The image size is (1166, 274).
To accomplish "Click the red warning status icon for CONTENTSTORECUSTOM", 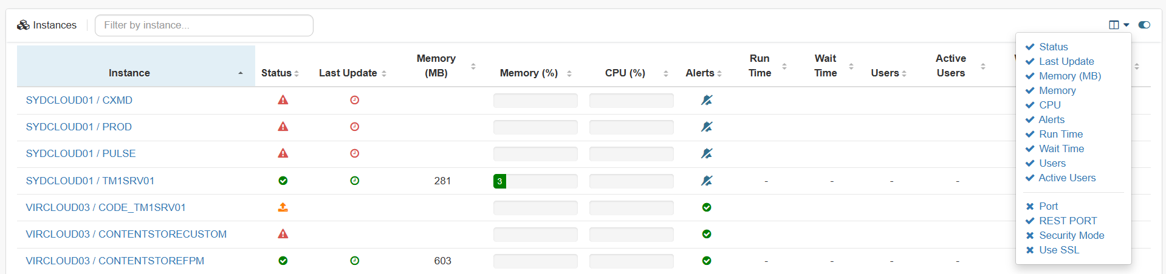I will (x=283, y=234).
